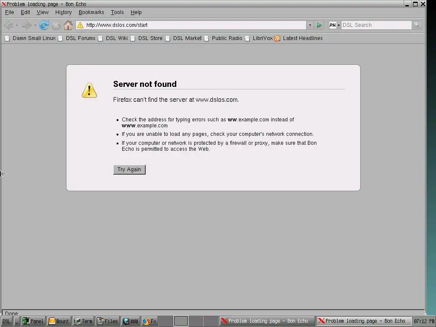Click the Damn Small Linux bookmark page icon
Screen dimensions: 436x327
tap(7, 38)
